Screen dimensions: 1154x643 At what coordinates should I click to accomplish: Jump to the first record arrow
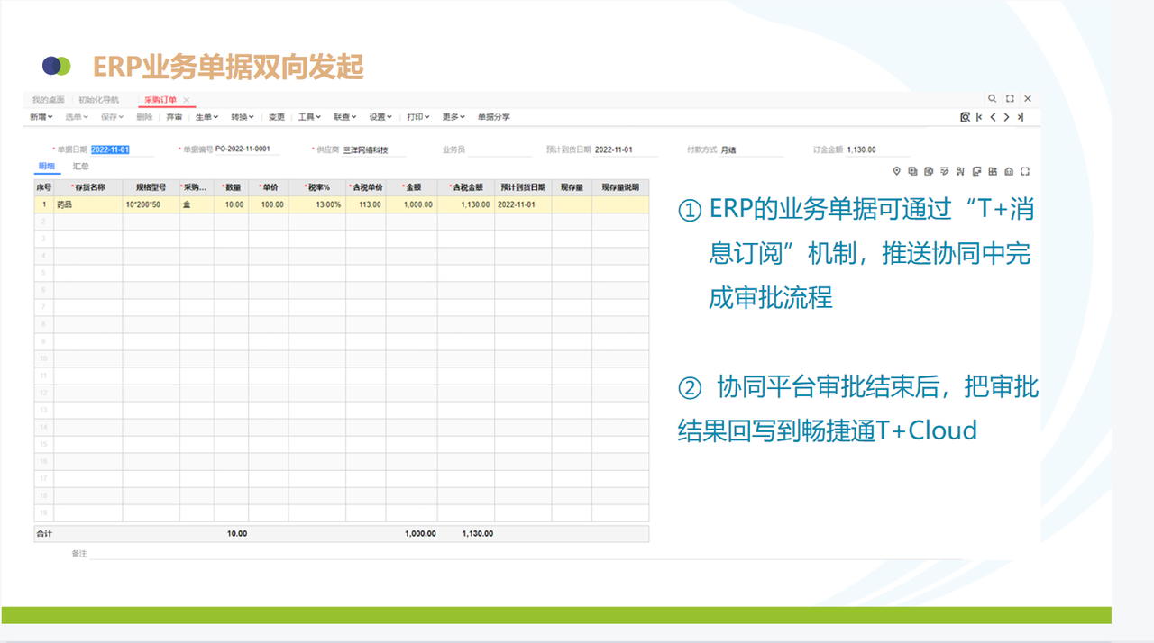click(x=979, y=117)
